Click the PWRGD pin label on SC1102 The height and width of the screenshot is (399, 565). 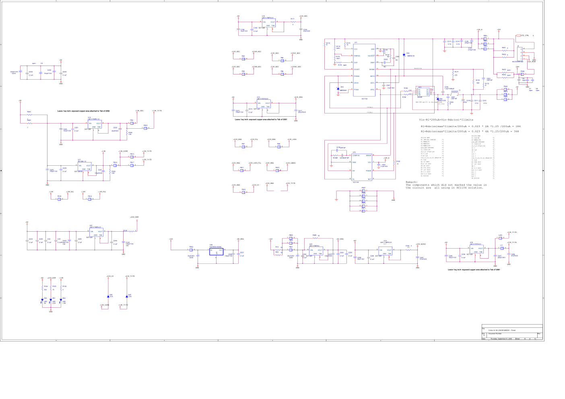[357, 56]
